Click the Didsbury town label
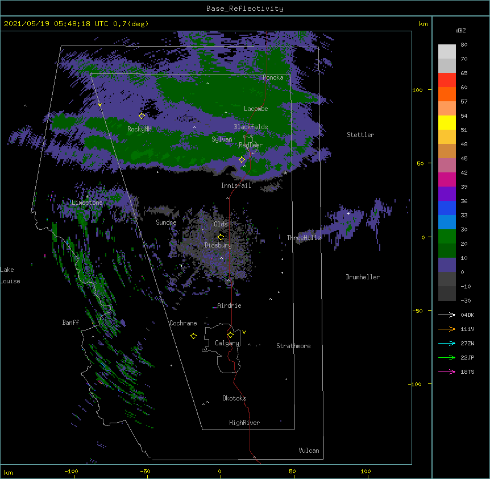 [218, 245]
